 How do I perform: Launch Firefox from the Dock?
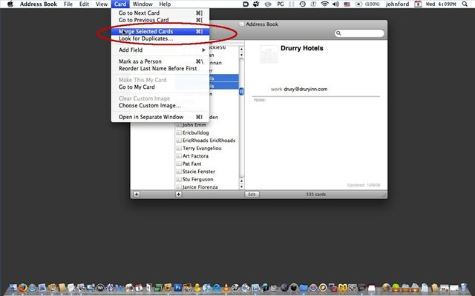point(22,288)
